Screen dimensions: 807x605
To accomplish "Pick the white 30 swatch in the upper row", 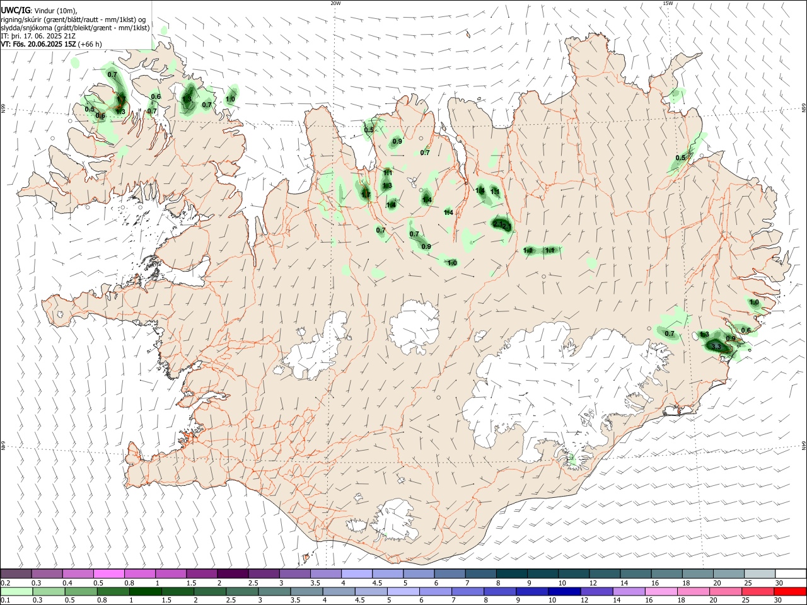I will 791,573.
